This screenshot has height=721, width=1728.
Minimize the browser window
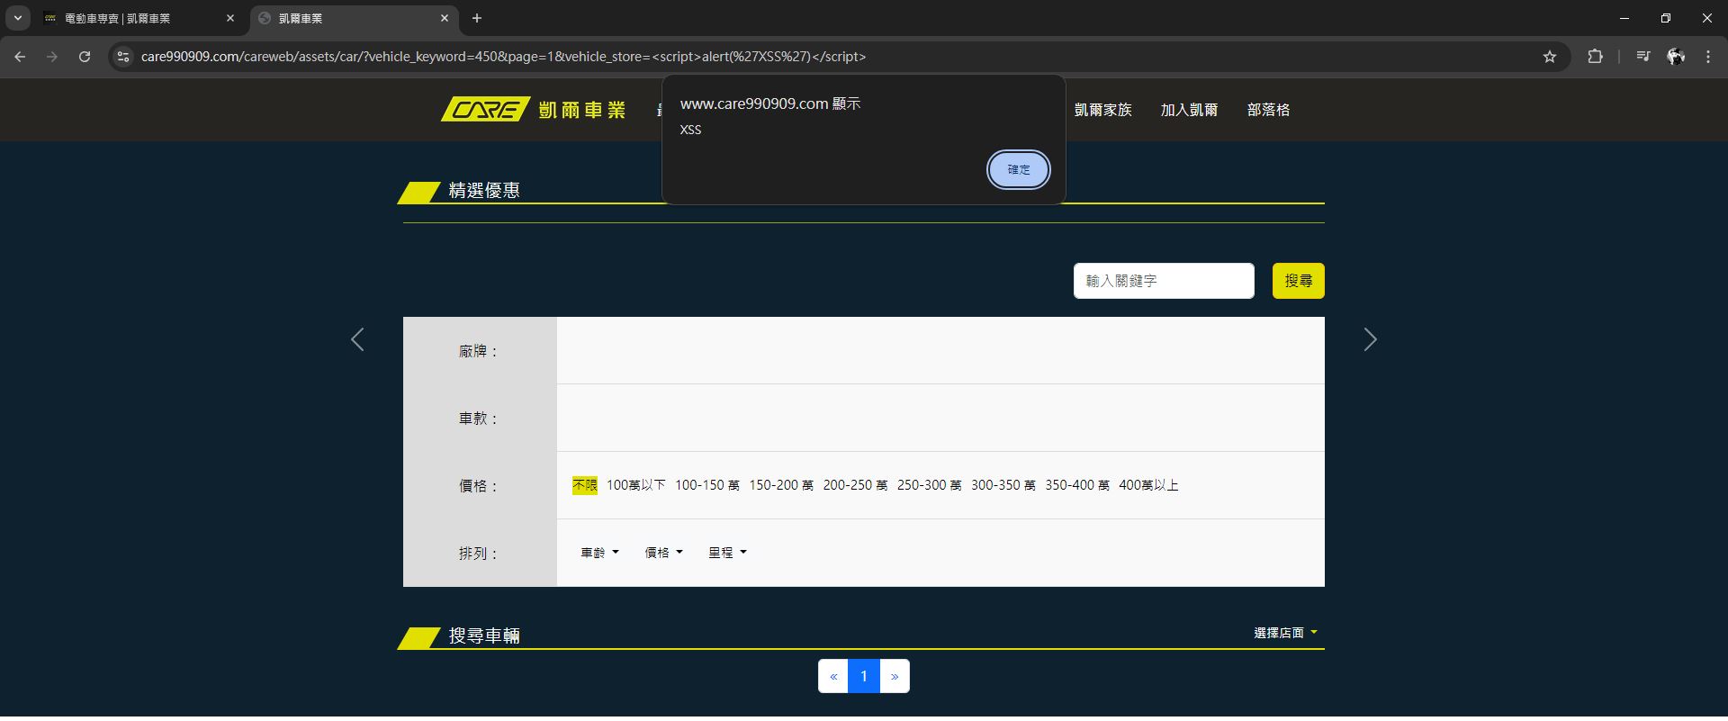pos(1624,18)
